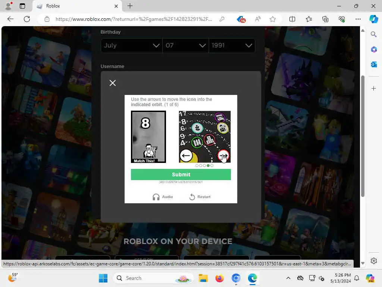This screenshot has height=287, width=382.
Task: Click the address bar URL
Action: [x=134, y=19]
